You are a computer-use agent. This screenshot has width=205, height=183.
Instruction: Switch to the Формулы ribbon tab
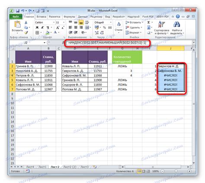pos(69,17)
